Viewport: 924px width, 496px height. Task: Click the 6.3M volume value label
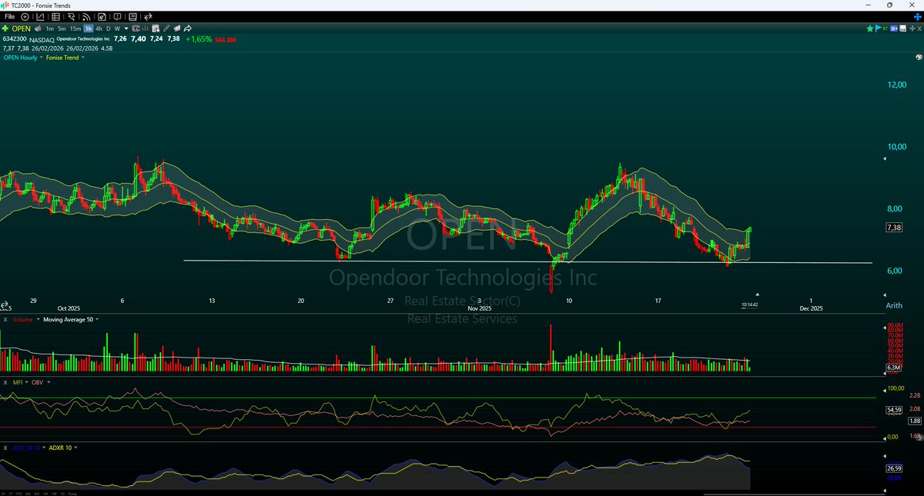(x=893, y=368)
